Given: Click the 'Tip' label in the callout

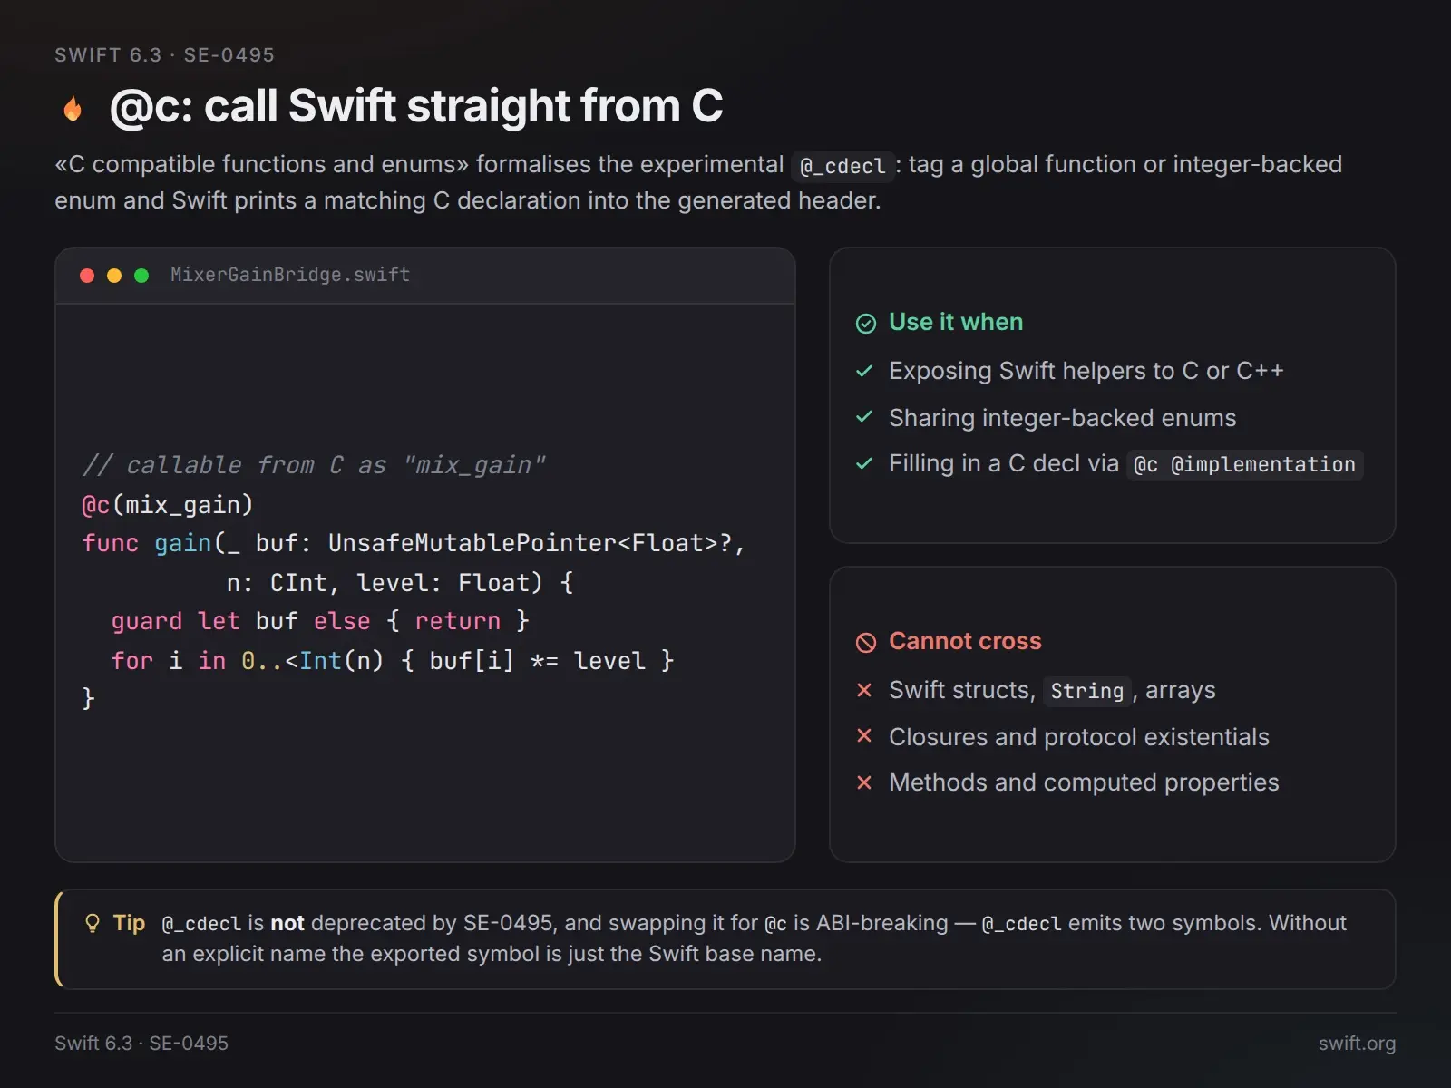Looking at the screenshot, I should 129,923.
